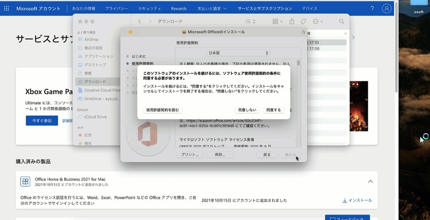Collapse Office Home & Business 2021 section
The width and height of the screenshot is (430, 220).
pos(370,181)
